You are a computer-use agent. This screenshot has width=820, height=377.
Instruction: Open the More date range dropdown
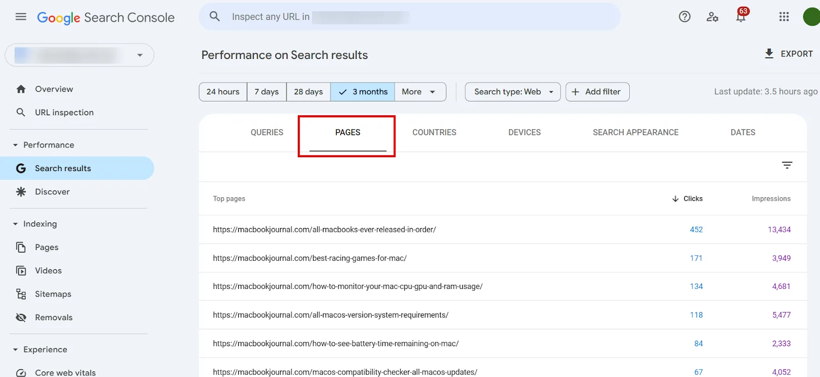[420, 92]
